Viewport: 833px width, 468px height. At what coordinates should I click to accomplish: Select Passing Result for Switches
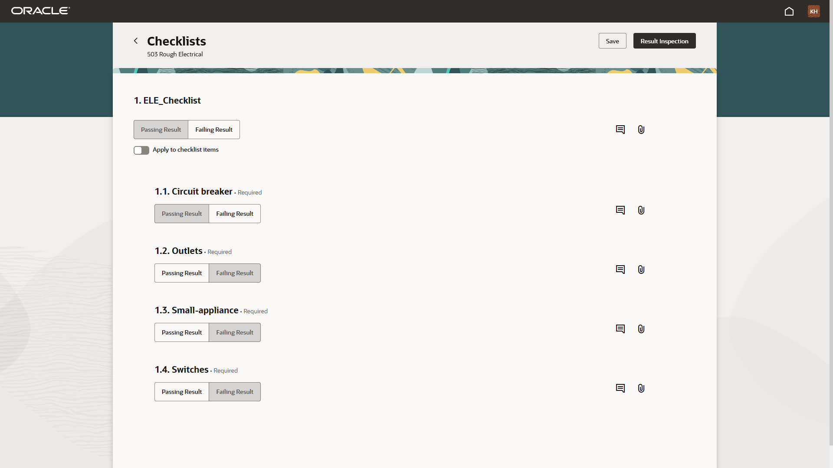click(181, 391)
